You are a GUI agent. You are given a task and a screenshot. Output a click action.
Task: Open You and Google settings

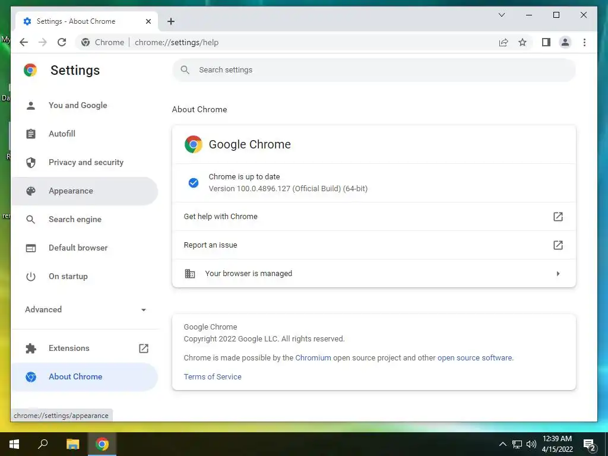point(84,106)
